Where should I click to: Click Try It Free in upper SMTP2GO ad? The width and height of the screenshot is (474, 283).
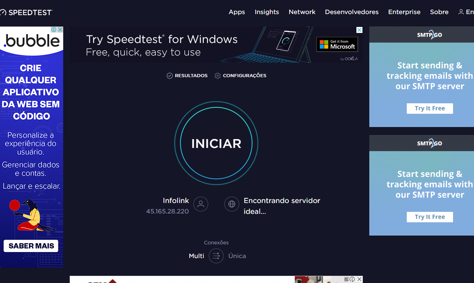click(x=430, y=108)
